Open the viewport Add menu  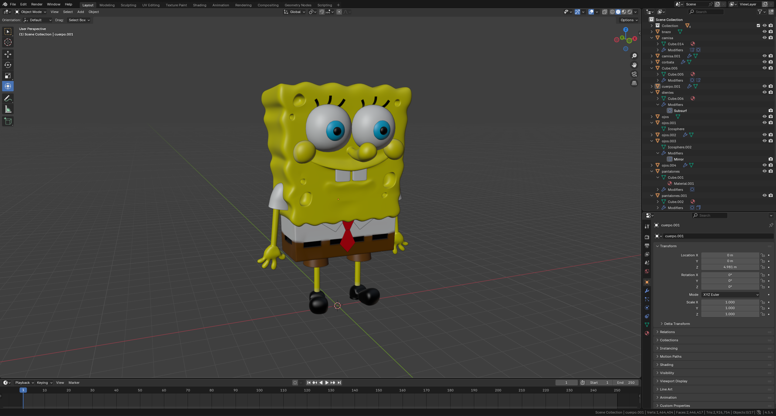click(80, 12)
